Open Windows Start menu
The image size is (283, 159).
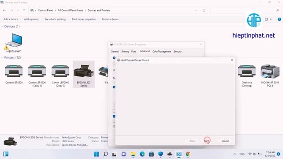96,154
